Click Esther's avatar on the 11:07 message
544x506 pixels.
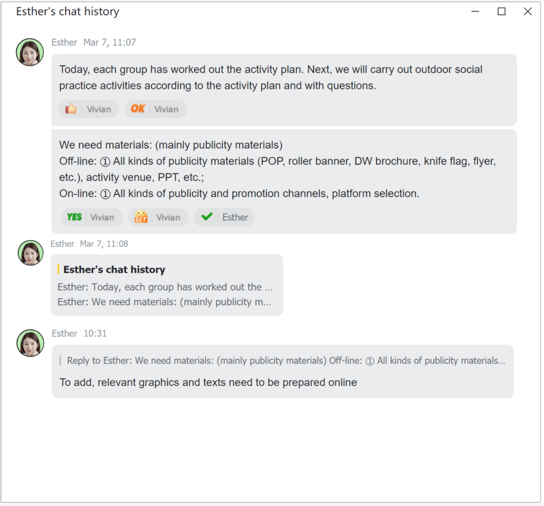(30, 52)
